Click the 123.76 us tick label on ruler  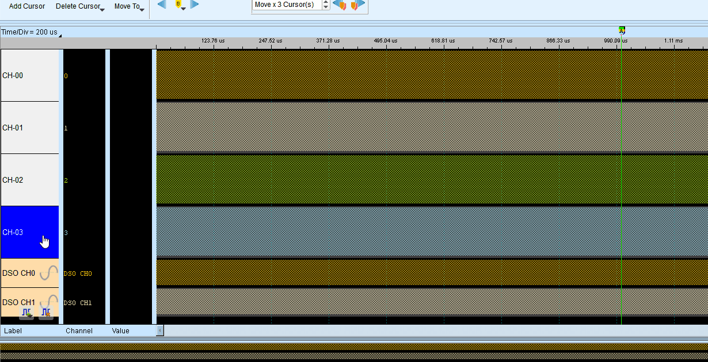213,41
